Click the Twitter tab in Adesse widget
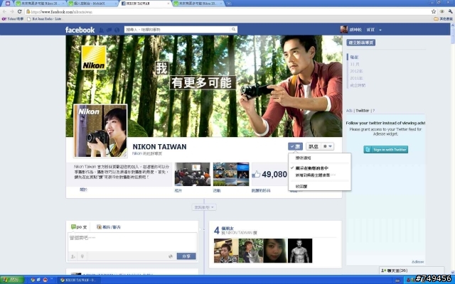Viewport: 455px width, 284px height. [x=363, y=111]
